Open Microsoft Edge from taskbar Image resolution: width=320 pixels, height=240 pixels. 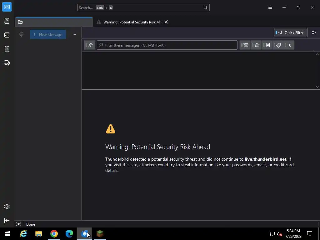pos(69,234)
